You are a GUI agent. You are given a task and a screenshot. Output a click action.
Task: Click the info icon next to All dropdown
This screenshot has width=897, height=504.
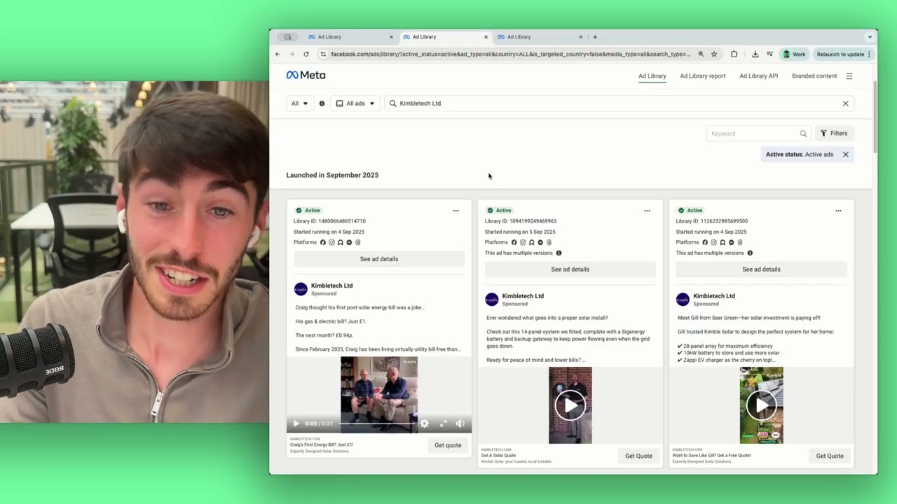[x=322, y=104]
